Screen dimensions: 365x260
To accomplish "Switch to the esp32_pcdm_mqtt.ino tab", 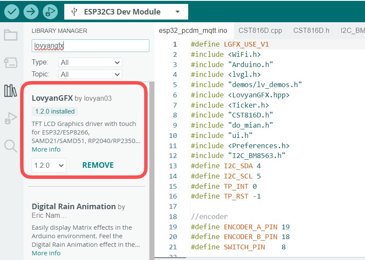I will click(193, 31).
